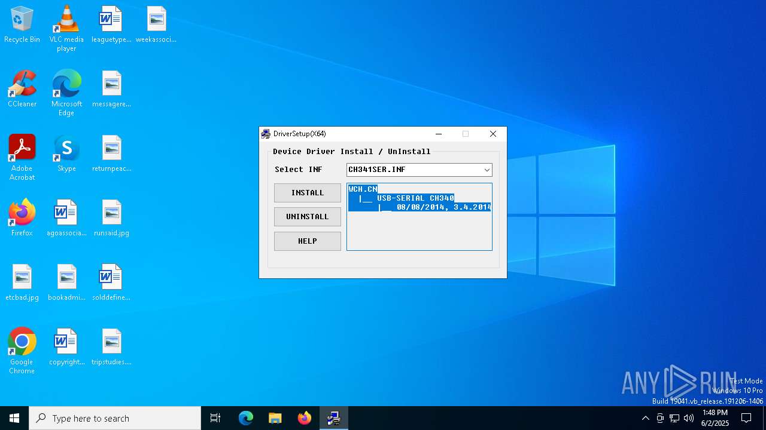Click DriverSetup title bar app icon

coord(266,134)
